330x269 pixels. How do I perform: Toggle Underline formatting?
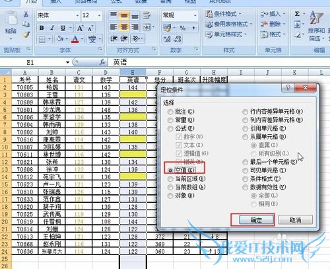click(x=63, y=28)
